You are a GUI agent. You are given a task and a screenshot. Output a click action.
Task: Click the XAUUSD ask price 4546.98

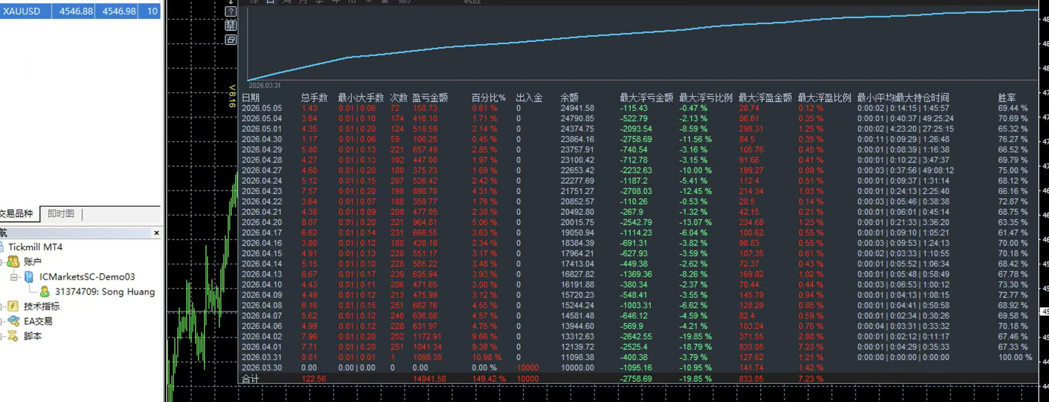coord(119,11)
